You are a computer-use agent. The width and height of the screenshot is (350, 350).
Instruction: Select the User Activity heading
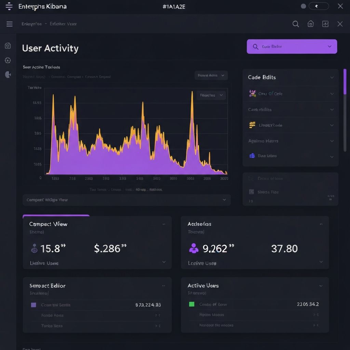click(50, 48)
